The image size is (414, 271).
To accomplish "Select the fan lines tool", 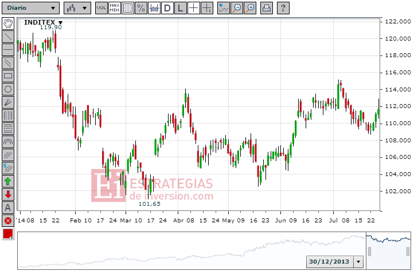I will tap(8, 102).
